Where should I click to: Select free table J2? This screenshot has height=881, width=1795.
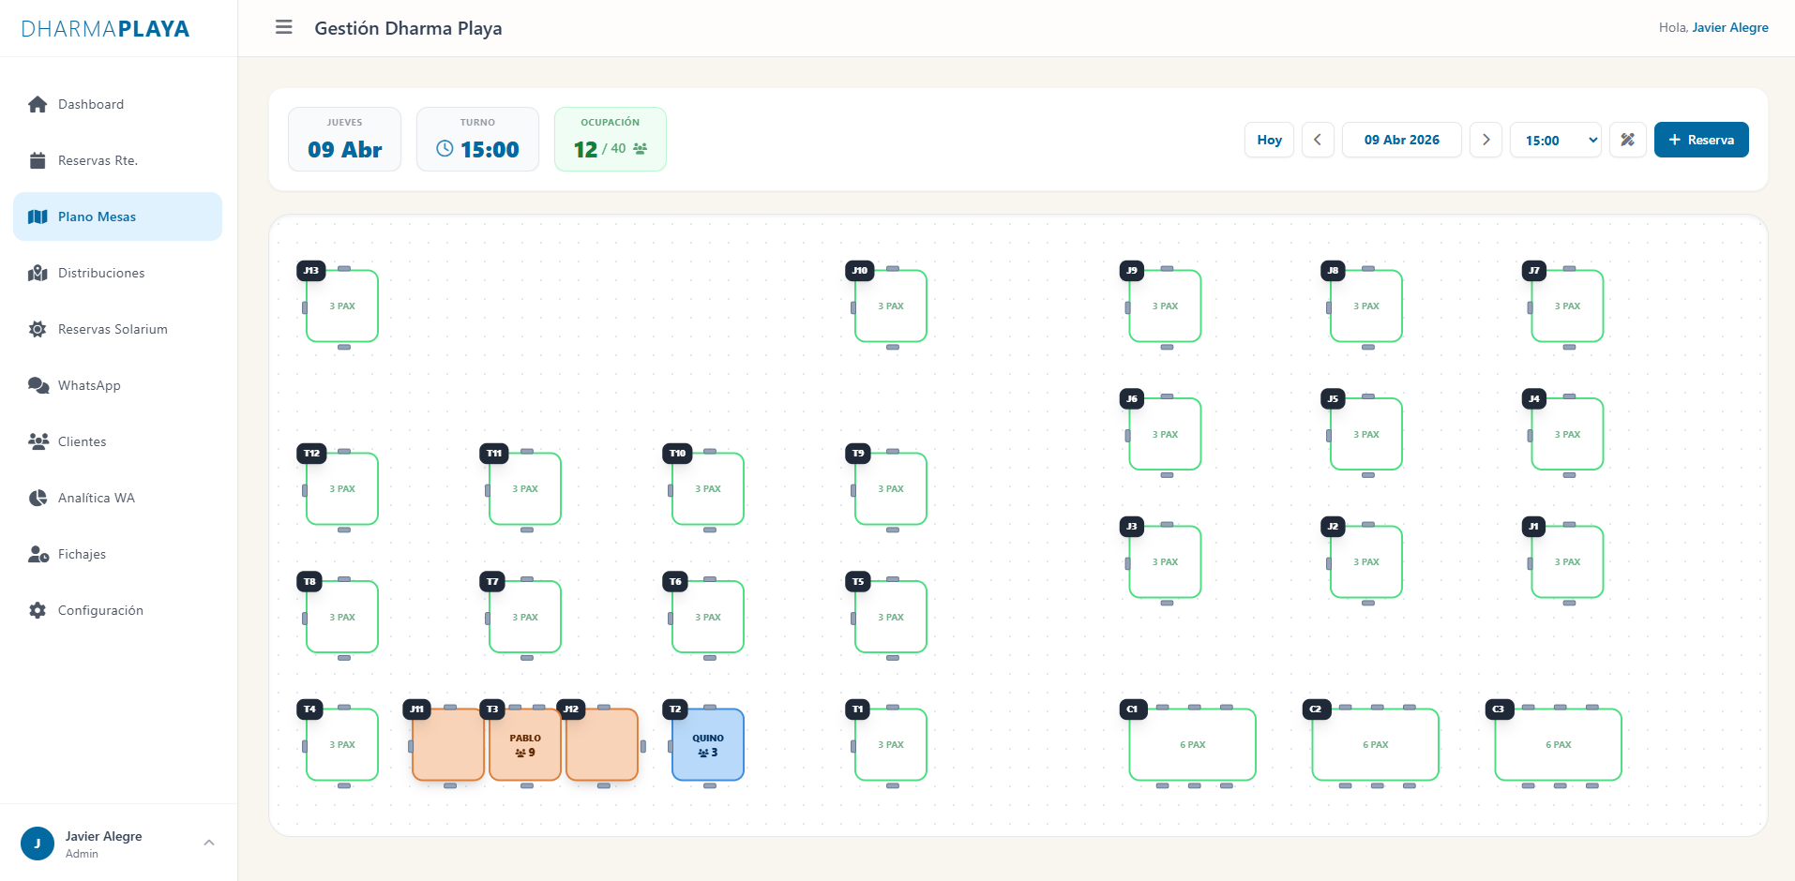1366,562
